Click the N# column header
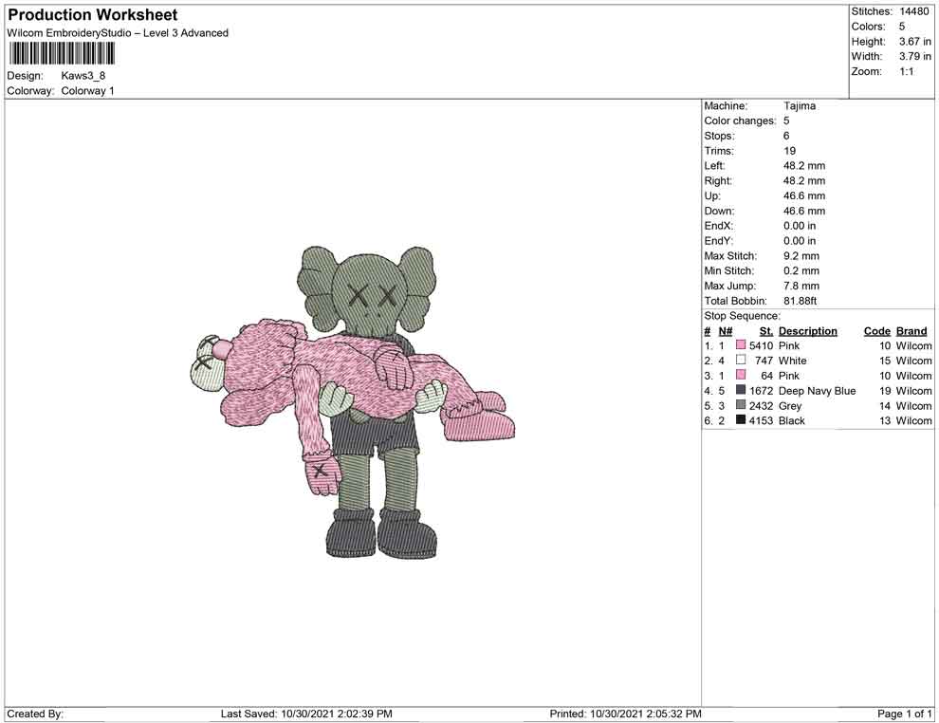The image size is (939, 723). 726,331
